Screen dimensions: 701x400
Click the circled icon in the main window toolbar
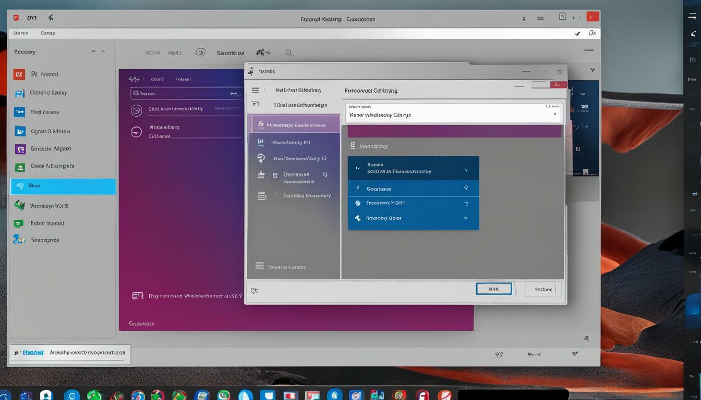[200, 52]
